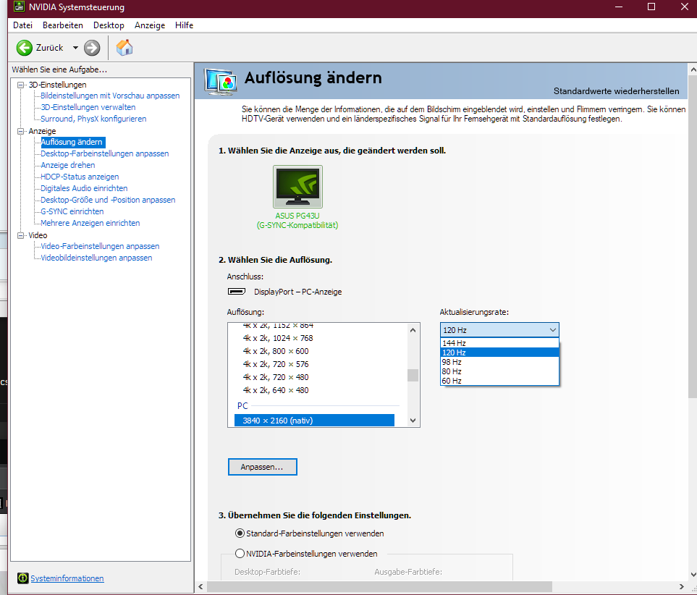Click main panel vertical scroll down arrow
Screen dimensions: 697x595
[x=693, y=575]
